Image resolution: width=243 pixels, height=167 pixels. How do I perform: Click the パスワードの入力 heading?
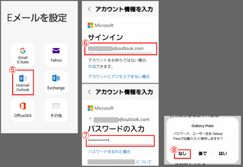pyautogui.click(x=116, y=129)
